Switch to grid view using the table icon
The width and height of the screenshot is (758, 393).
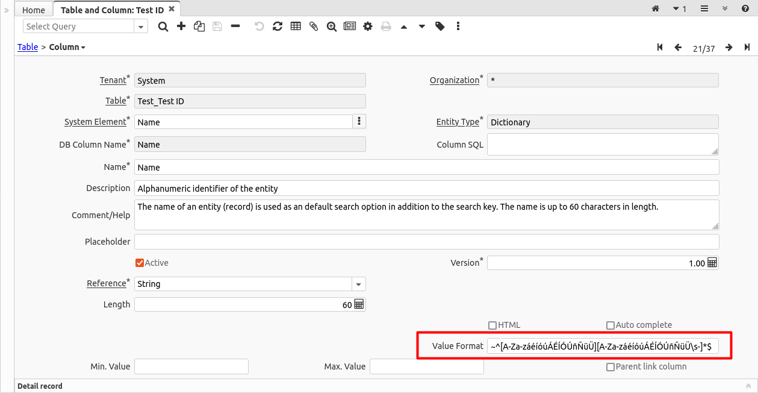point(296,27)
